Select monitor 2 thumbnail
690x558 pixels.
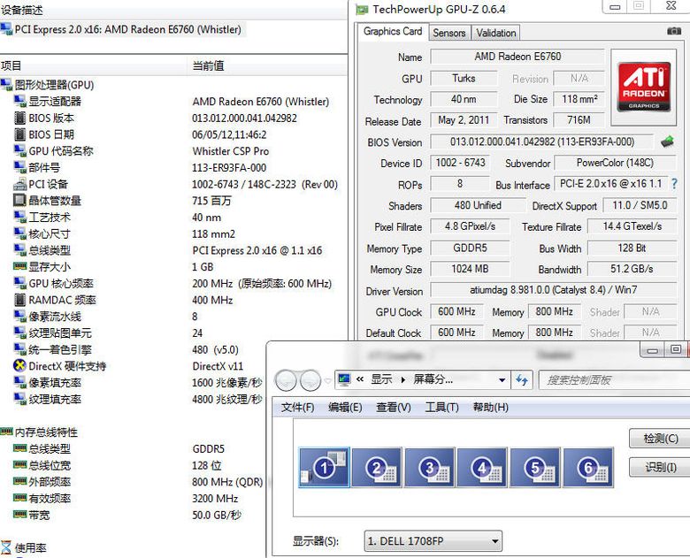click(x=377, y=467)
